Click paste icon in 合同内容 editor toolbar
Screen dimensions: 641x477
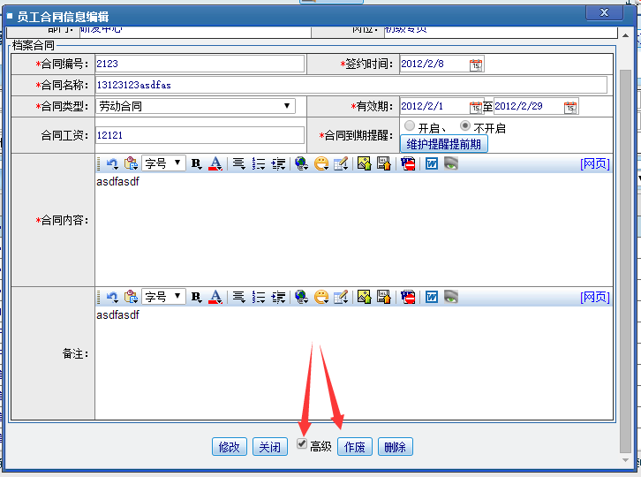point(131,163)
